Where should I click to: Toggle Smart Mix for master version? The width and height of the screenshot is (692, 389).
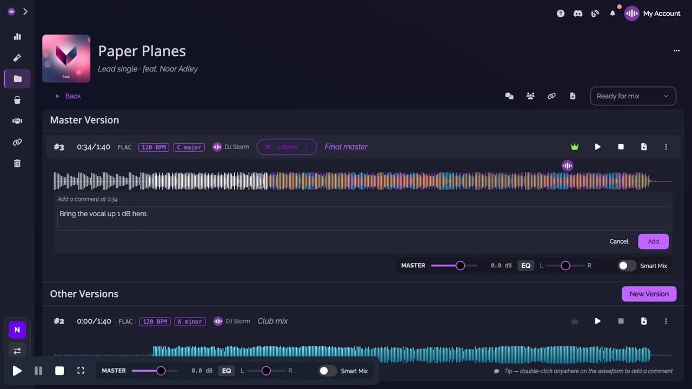pos(627,266)
